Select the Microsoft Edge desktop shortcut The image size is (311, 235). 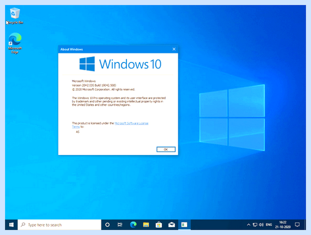point(15,43)
